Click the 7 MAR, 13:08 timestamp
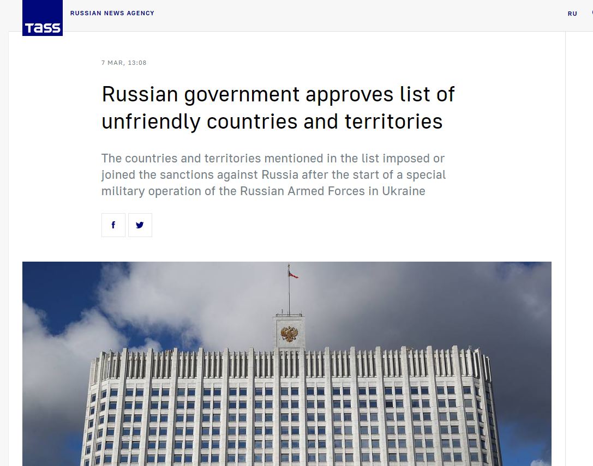Viewport: 593px width, 466px height. pos(124,63)
